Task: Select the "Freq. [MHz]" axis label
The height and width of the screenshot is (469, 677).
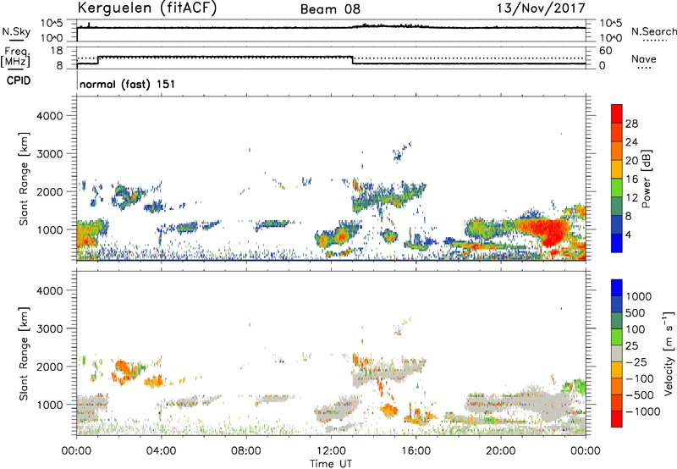Action: pyautogui.click(x=15, y=58)
